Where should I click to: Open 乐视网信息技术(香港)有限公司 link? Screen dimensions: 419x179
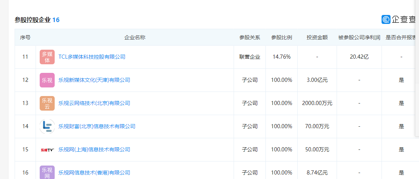point(94,173)
